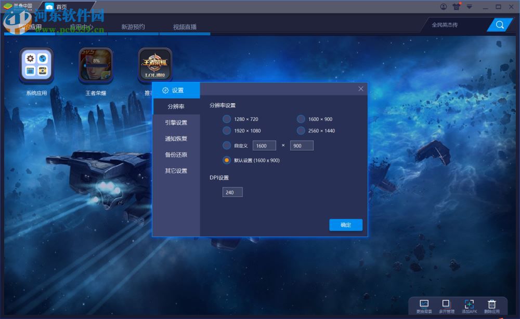Open the 备份还原 backup section

pyautogui.click(x=176, y=155)
